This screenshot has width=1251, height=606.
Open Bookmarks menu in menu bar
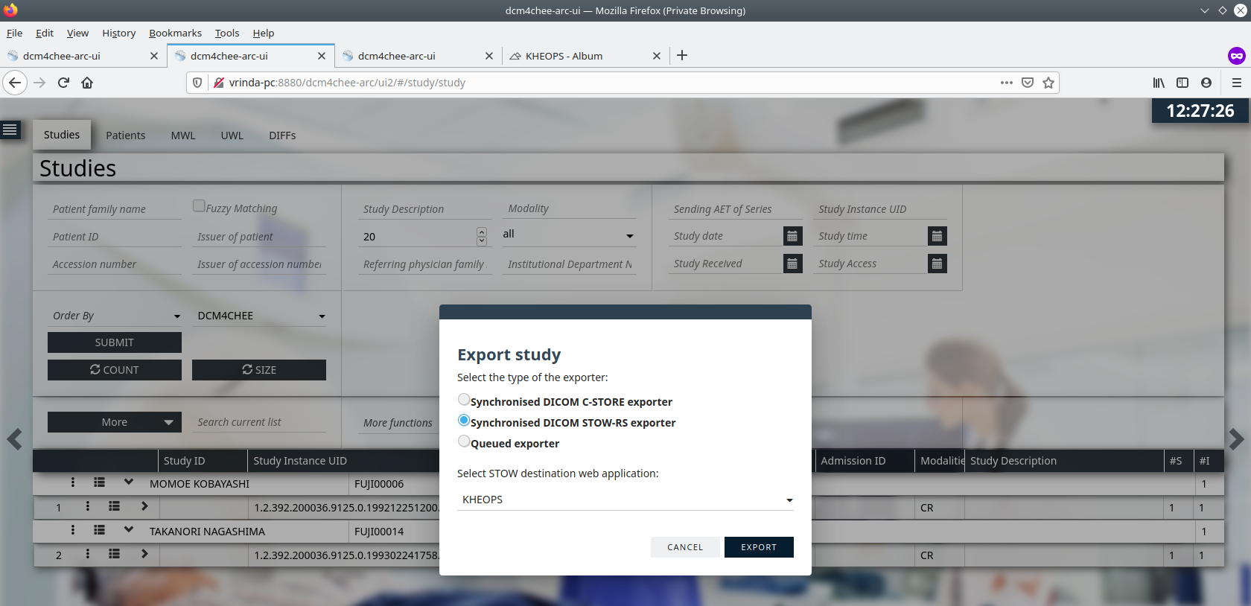coord(175,33)
